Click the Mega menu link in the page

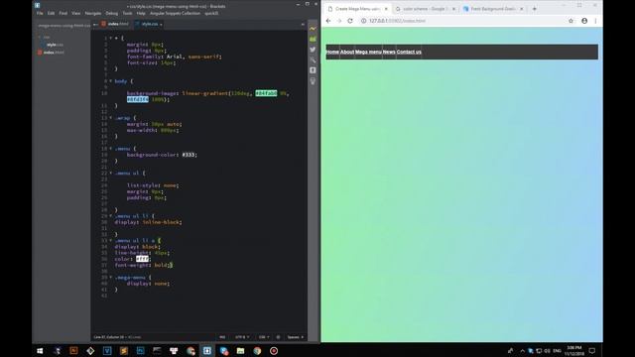(x=368, y=52)
